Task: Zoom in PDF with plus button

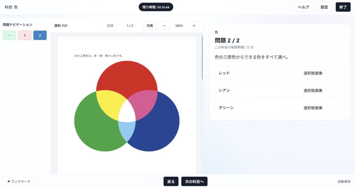Action: [194, 26]
